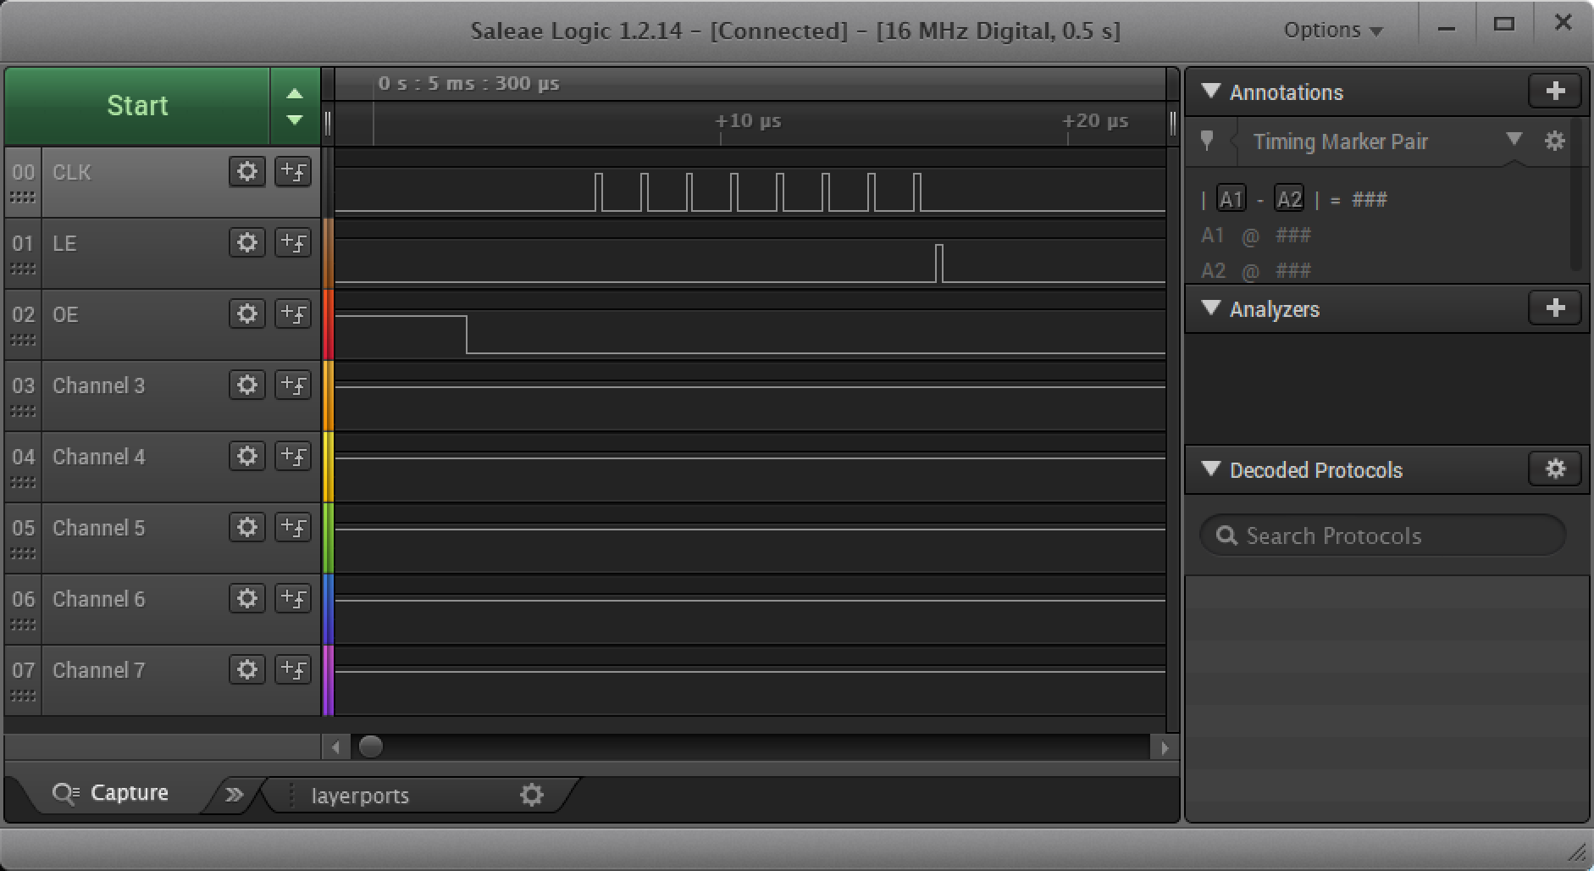Image resolution: width=1594 pixels, height=871 pixels.
Task: Select the LE channel label
Action: click(x=64, y=243)
